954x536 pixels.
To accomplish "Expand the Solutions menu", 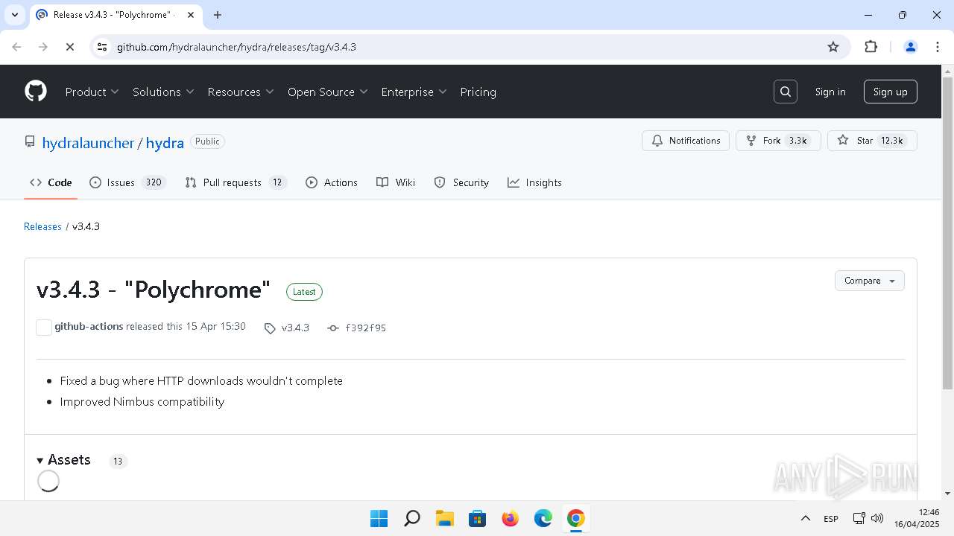I will (163, 92).
